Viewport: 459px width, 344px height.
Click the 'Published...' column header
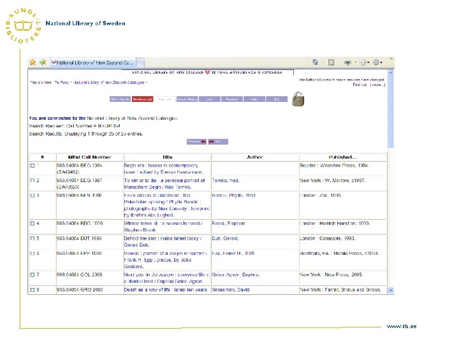coord(342,157)
